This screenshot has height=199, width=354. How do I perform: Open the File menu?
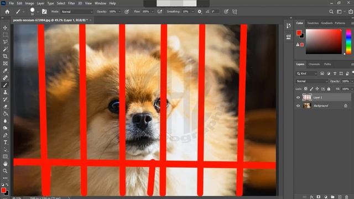click(x=11, y=3)
